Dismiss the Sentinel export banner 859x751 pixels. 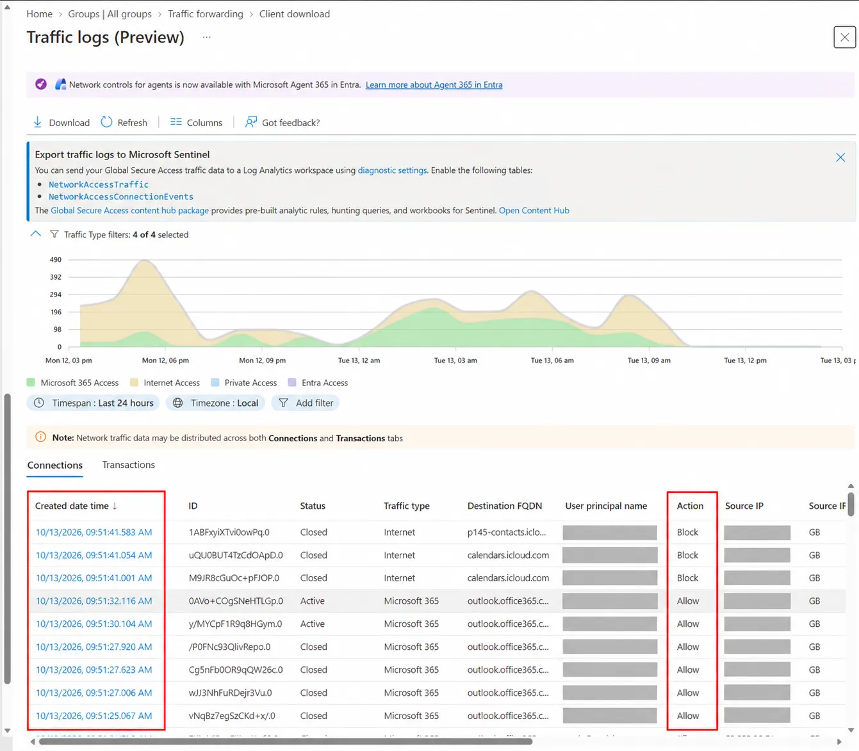pos(840,157)
